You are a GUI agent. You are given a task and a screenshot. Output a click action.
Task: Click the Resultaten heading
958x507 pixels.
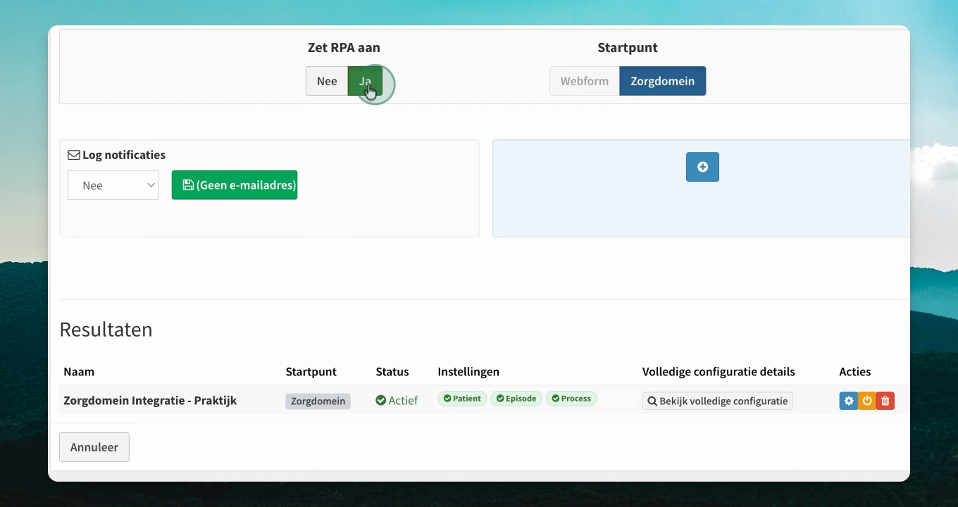coord(106,330)
